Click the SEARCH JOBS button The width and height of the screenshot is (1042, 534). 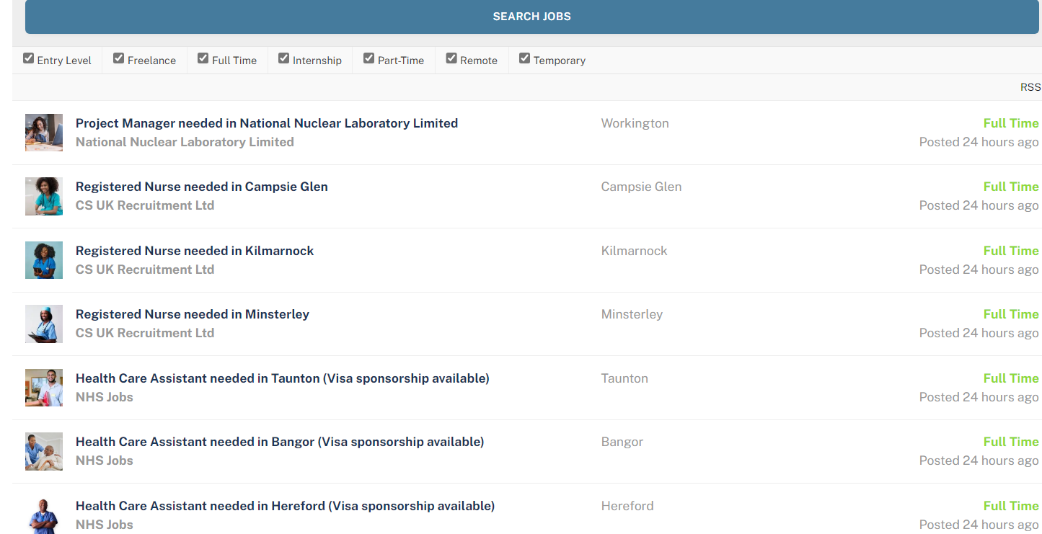pyautogui.click(x=531, y=17)
